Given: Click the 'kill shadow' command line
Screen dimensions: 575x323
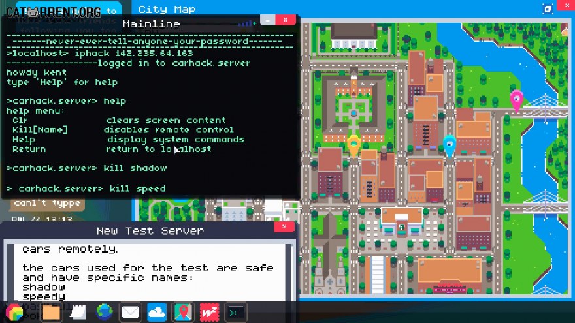Looking at the screenshot, I should point(87,168).
